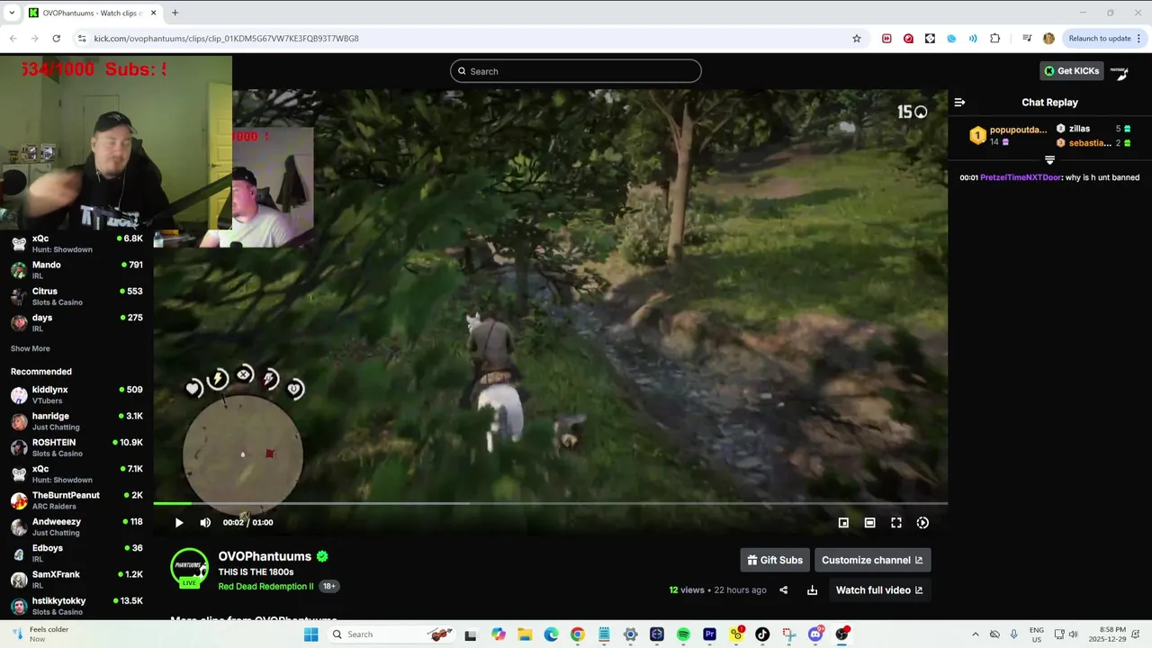This screenshot has height=648, width=1152.
Task: Open recommended channel ROSHTEIN
Action: pyautogui.click(x=76, y=447)
